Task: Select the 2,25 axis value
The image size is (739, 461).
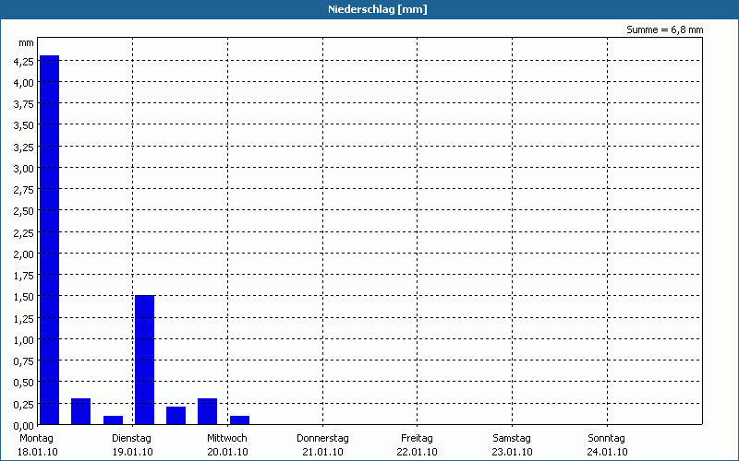Action: click(x=24, y=233)
